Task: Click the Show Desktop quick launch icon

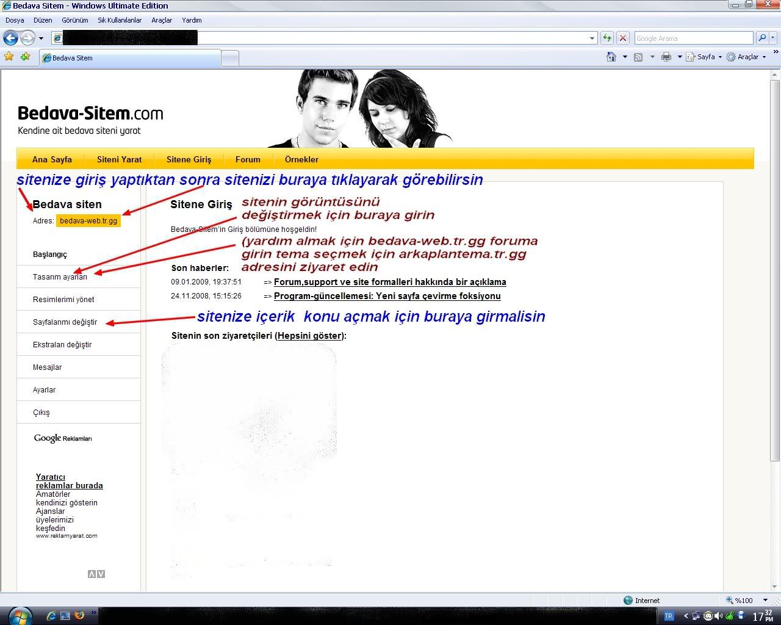Action: coord(65,615)
